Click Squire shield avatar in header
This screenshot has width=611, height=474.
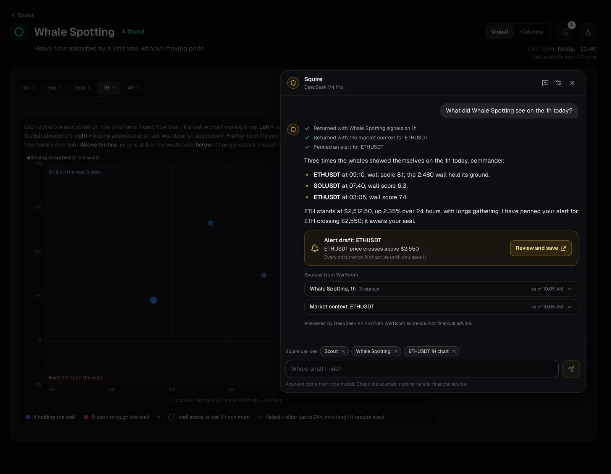293,83
